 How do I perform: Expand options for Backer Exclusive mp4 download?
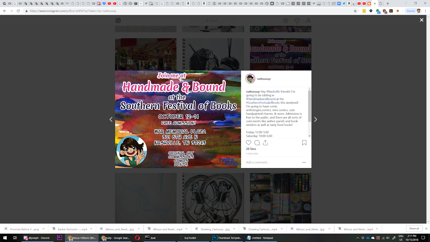pos(91,229)
